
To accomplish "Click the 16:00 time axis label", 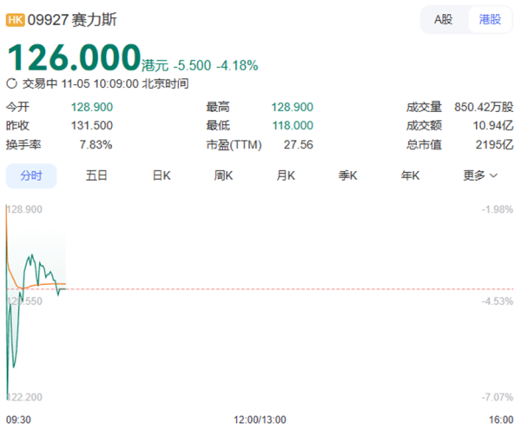I will coord(501,420).
